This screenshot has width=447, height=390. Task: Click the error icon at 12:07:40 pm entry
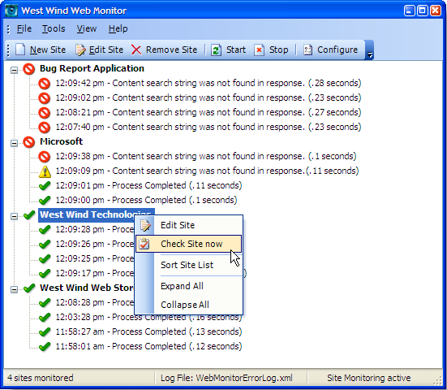(x=45, y=128)
